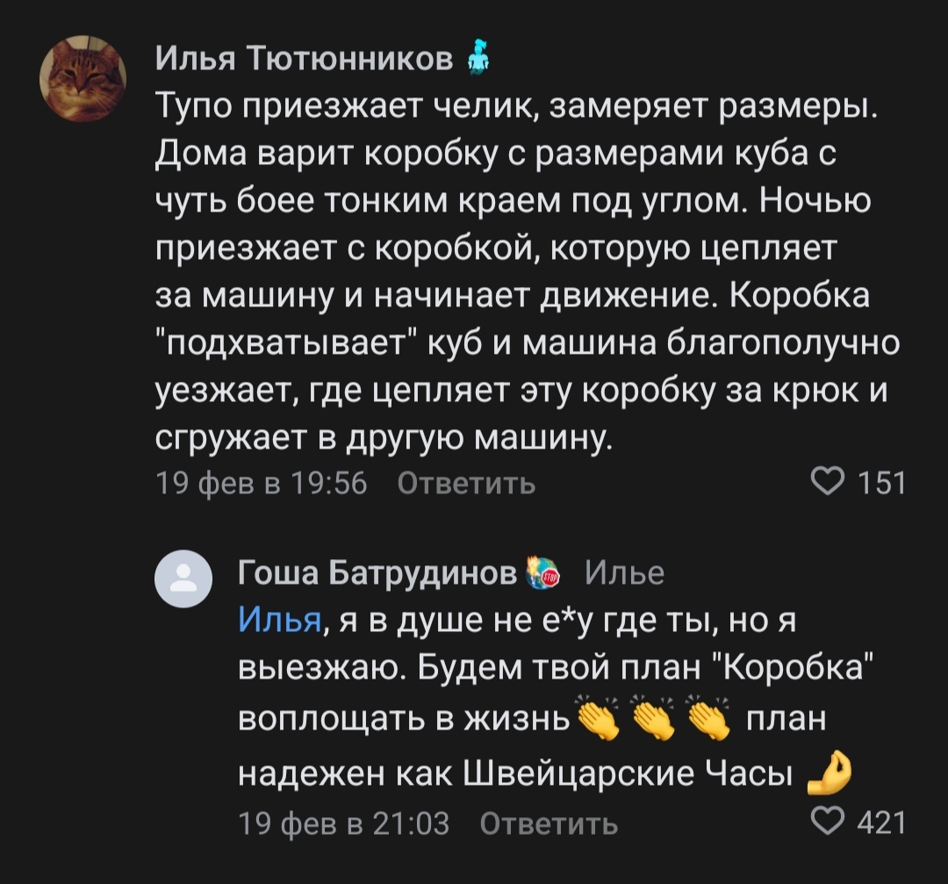The height and width of the screenshot is (884, 948).
Task: Reply to Илья's comment via Ответить
Action: coord(467,483)
